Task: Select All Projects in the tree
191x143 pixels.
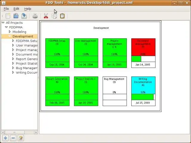Action: tap(14, 23)
